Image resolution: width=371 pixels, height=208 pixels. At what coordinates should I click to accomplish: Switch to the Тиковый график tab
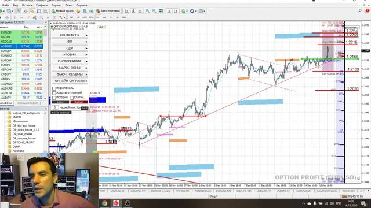[x=27, y=103]
